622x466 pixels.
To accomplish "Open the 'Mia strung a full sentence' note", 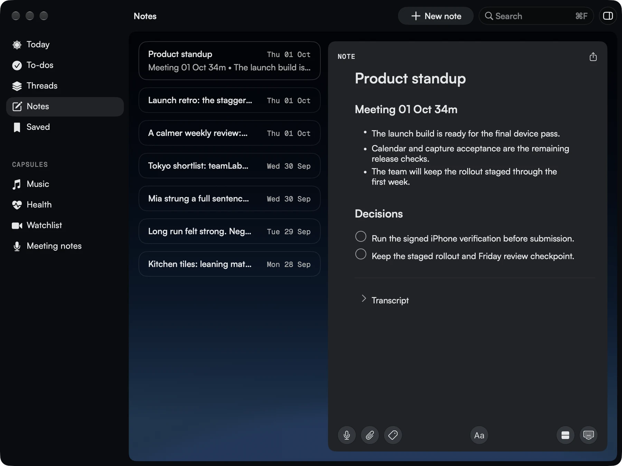I will (x=229, y=199).
